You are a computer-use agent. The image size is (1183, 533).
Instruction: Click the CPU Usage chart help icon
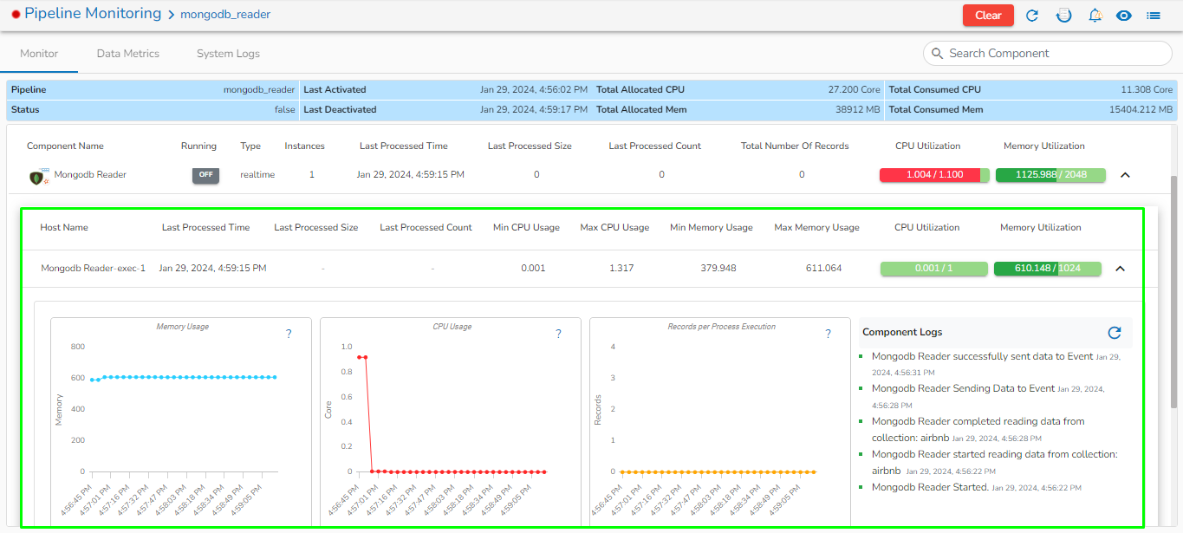(558, 334)
